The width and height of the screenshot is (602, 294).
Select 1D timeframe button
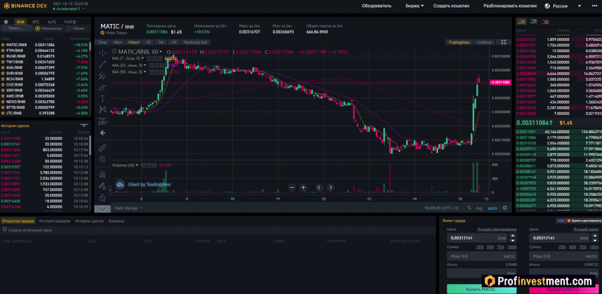pos(148,42)
